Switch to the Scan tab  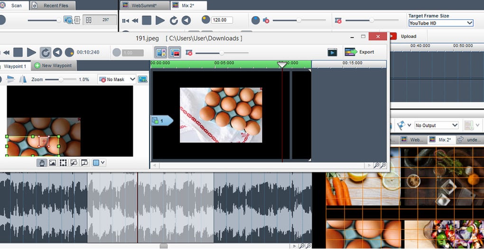pos(14,5)
